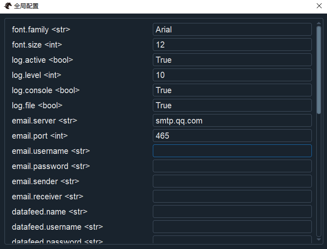Image resolution: width=327 pixels, height=249 pixels.
Task: Click the scrollbar up arrow
Action: click(319, 23)
